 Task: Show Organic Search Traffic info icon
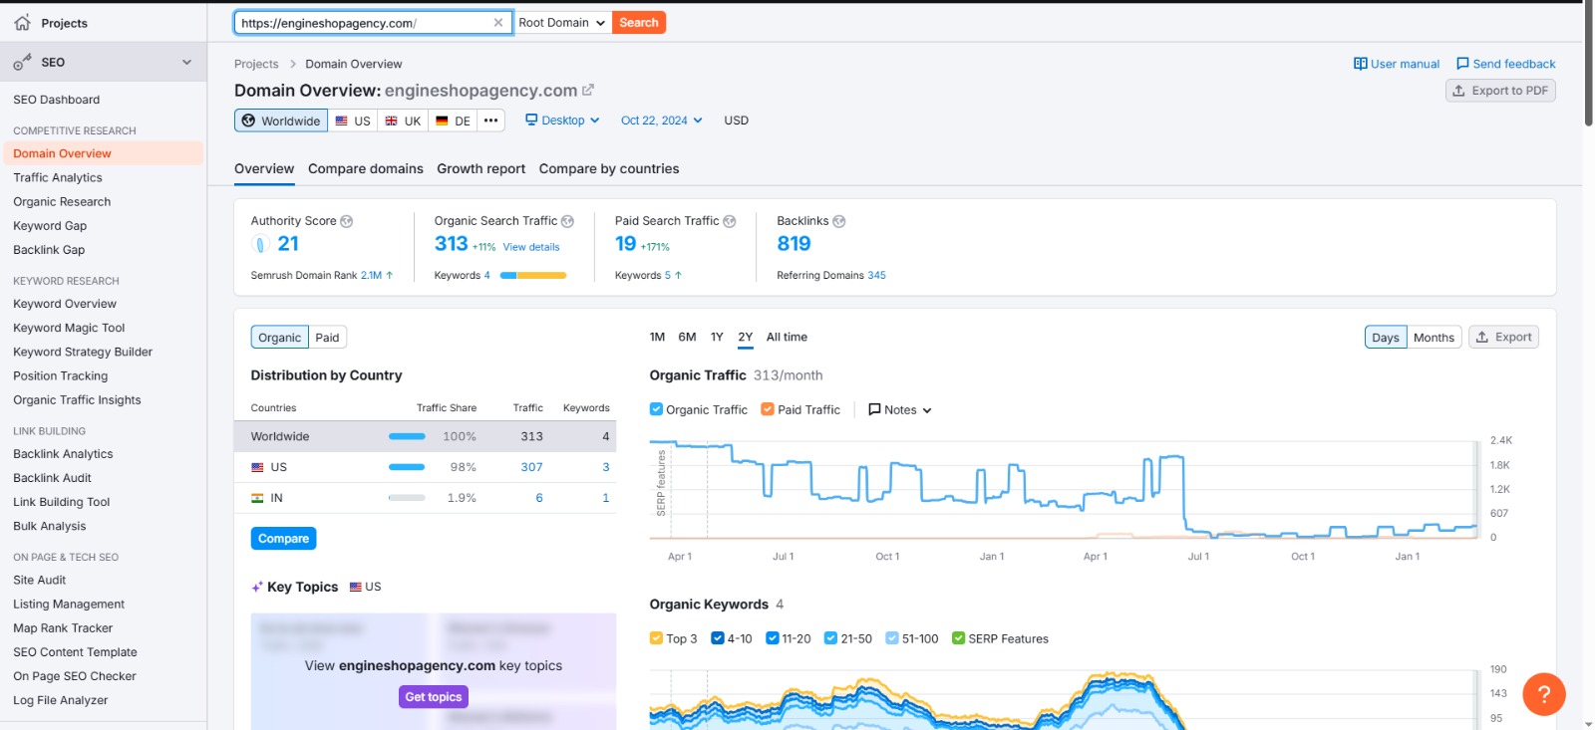click(567, 221)
